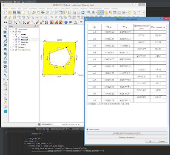Collapse the МСК layer group
Image resolution: width=170 pixels, height=155 pixels.
(x=11, y=32)
